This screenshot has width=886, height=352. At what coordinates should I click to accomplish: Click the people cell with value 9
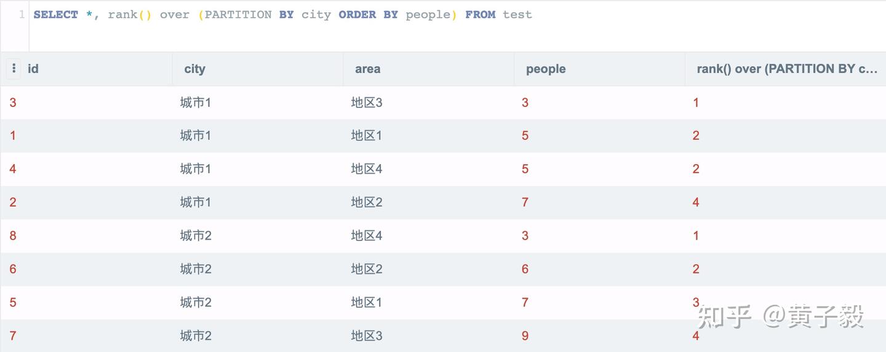point(525,336)
